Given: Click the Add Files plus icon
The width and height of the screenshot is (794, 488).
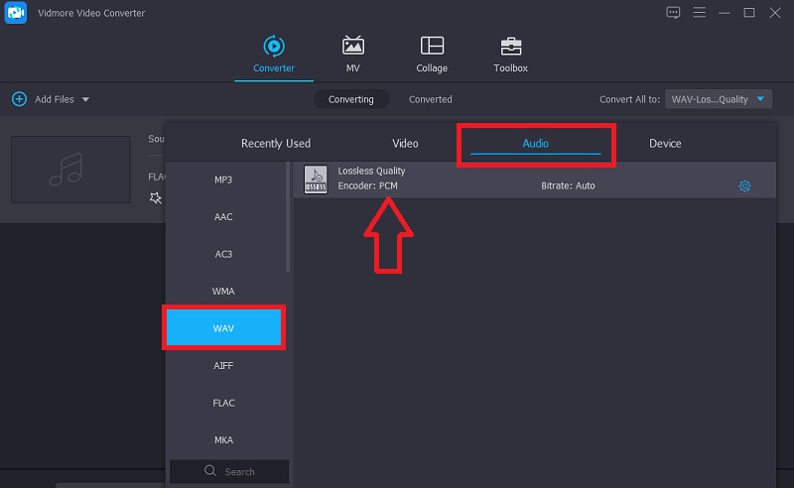Looking at the screenshot, I should 19,99.
